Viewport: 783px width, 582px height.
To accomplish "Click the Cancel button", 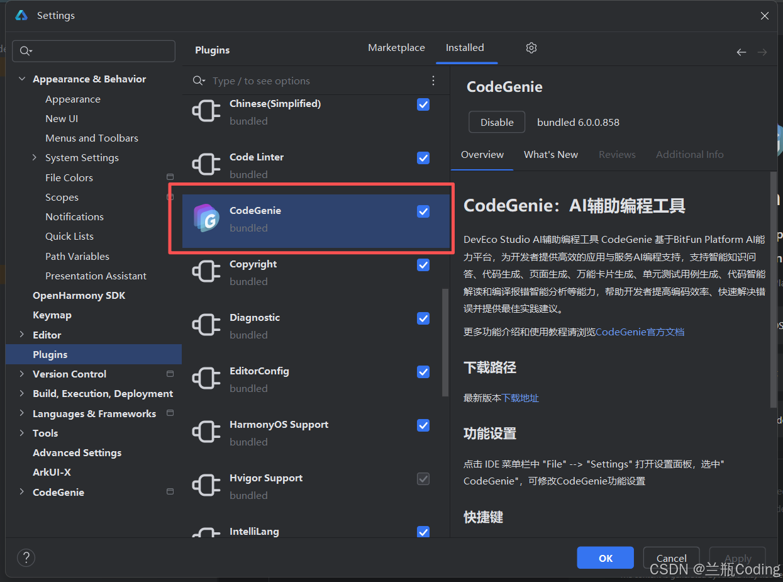I will [x=672, y=558].
